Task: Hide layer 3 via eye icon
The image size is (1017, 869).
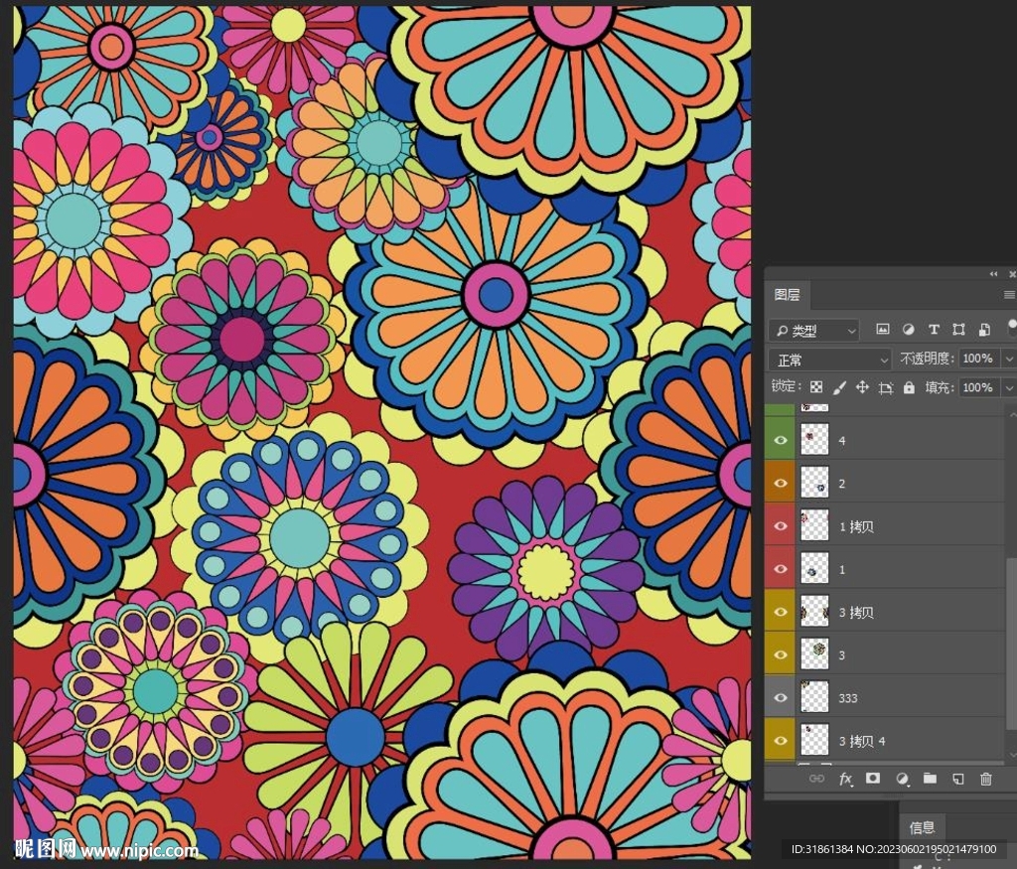Action: click(781, 654)
